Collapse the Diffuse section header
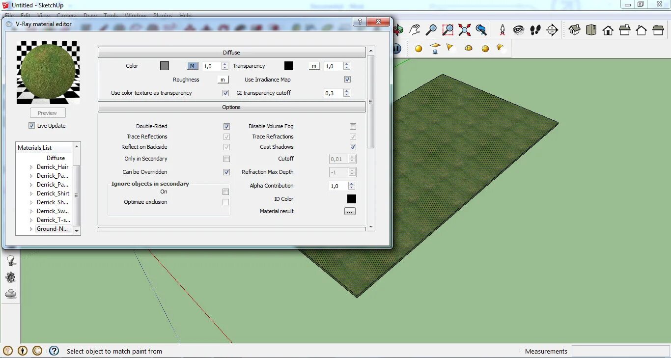 (231, 53)
